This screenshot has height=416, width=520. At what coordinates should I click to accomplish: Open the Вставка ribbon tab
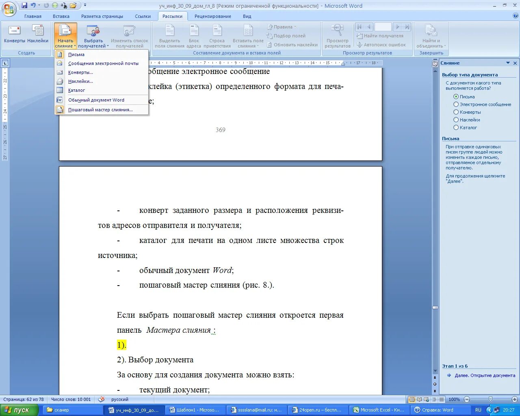point(61,16)
